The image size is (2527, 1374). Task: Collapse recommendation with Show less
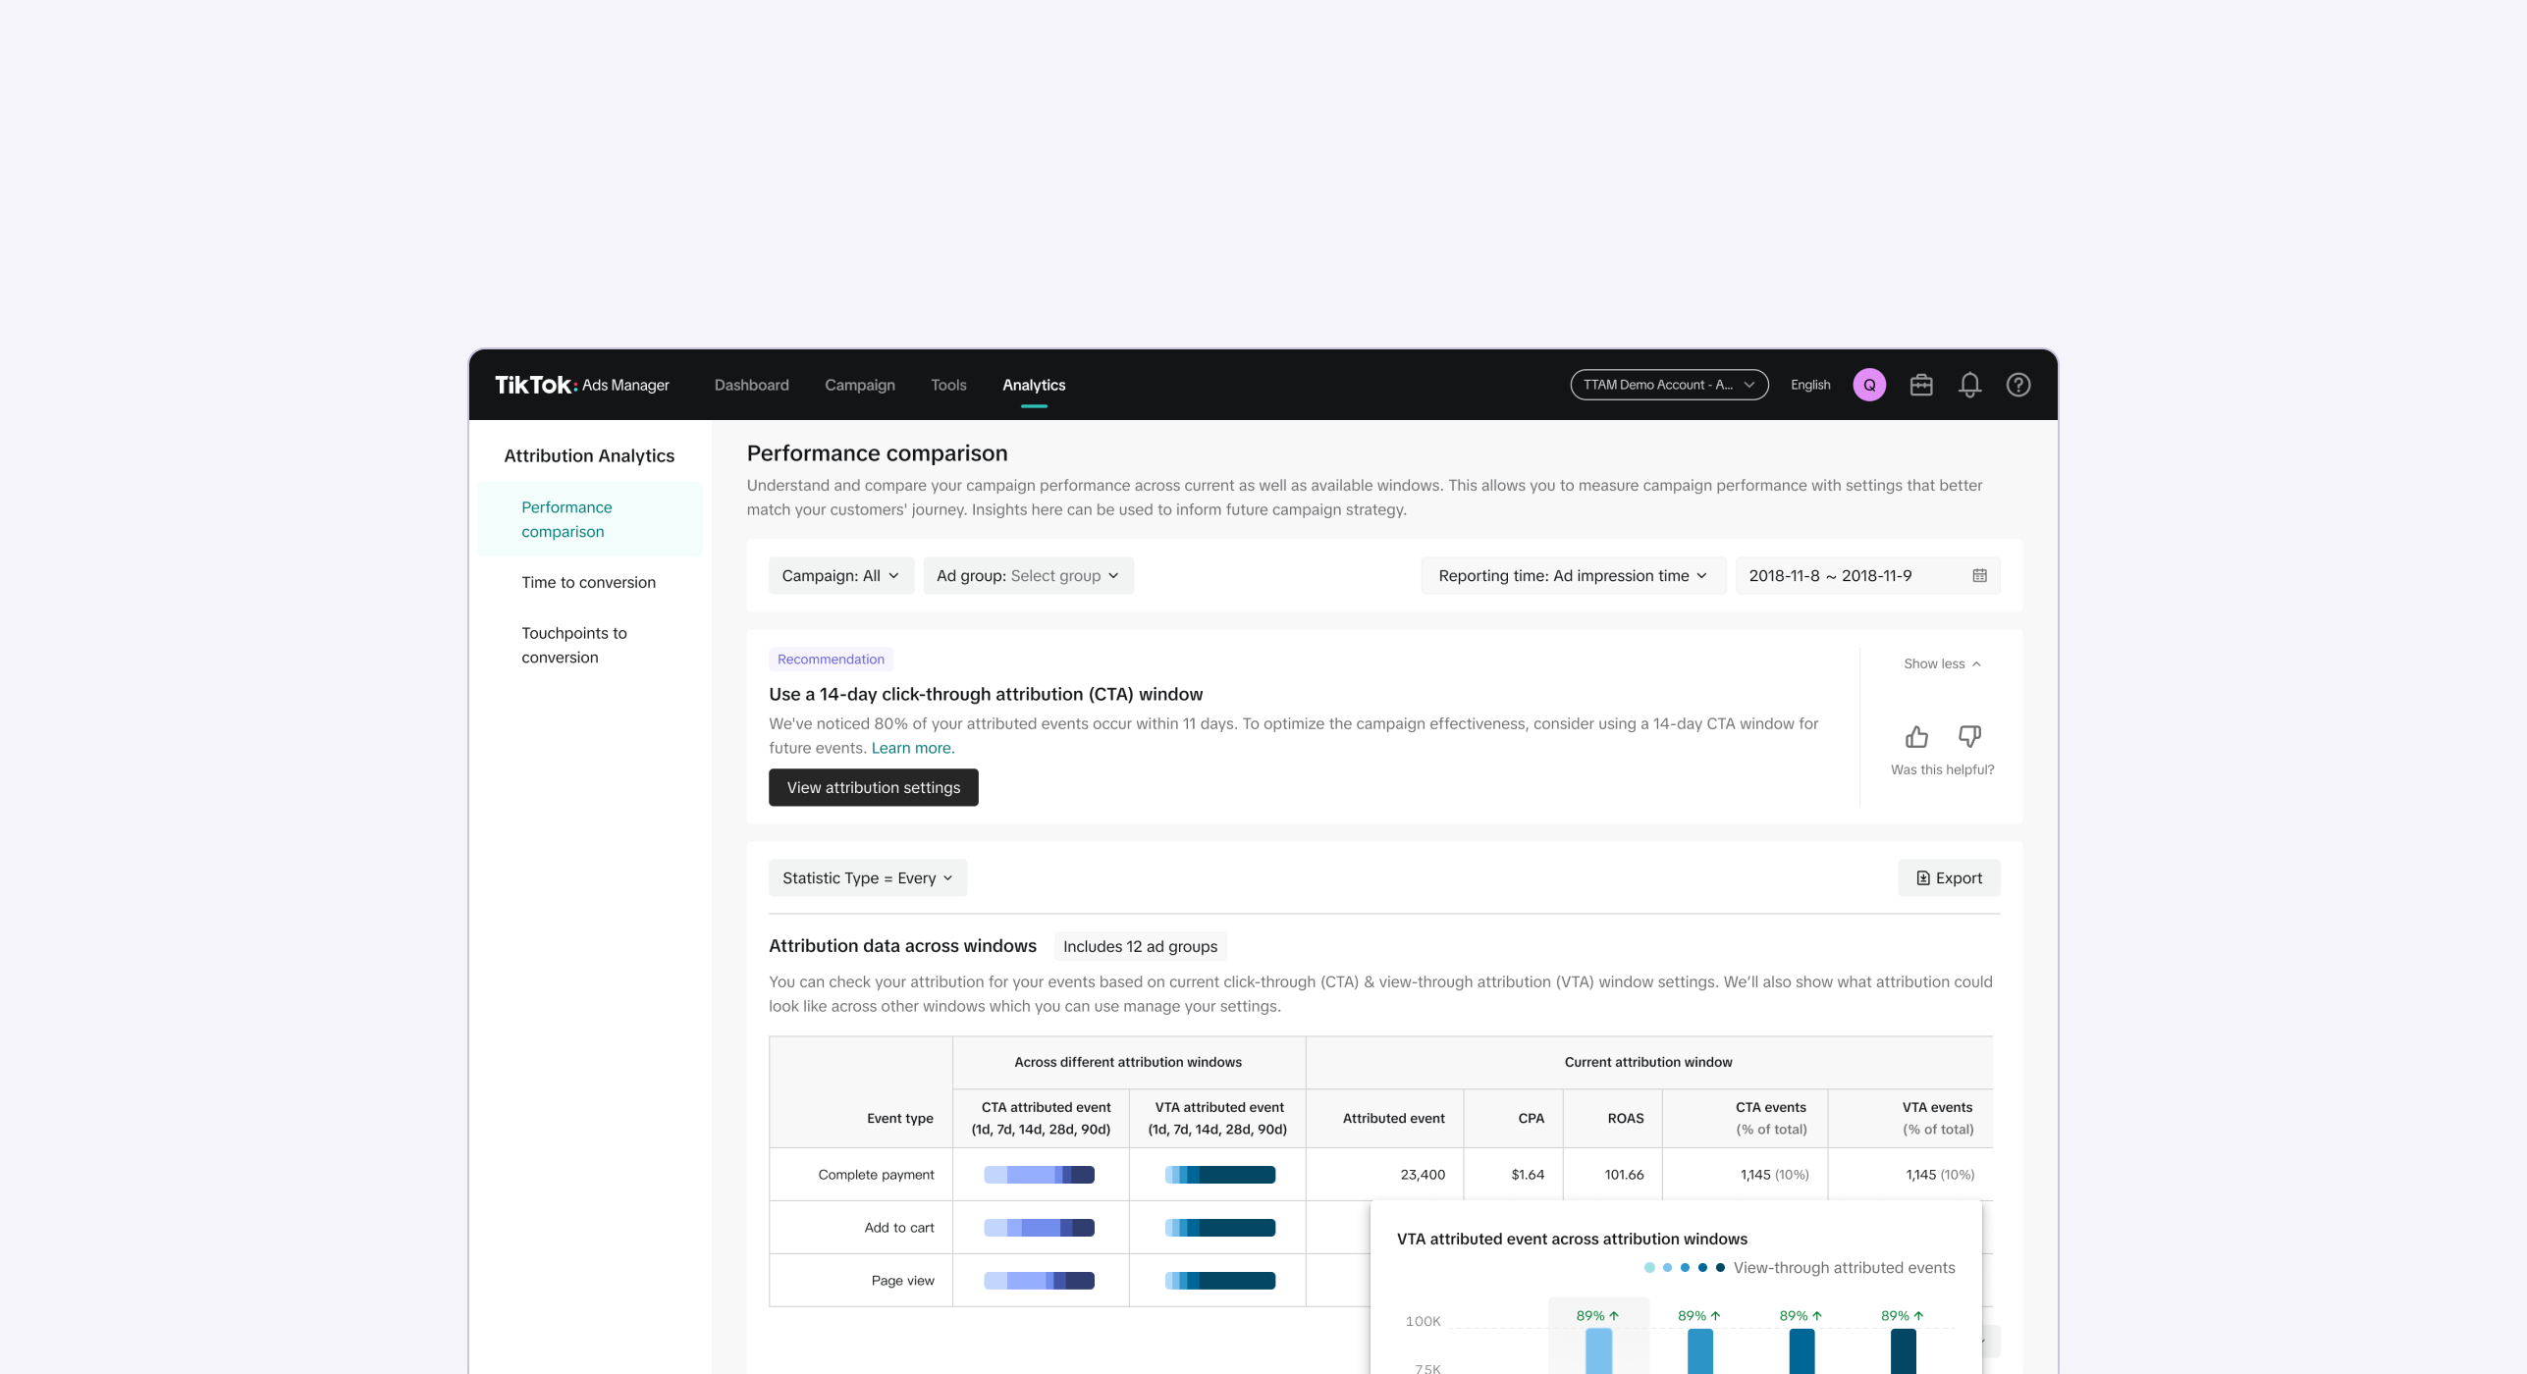[x=1941, y=664]
